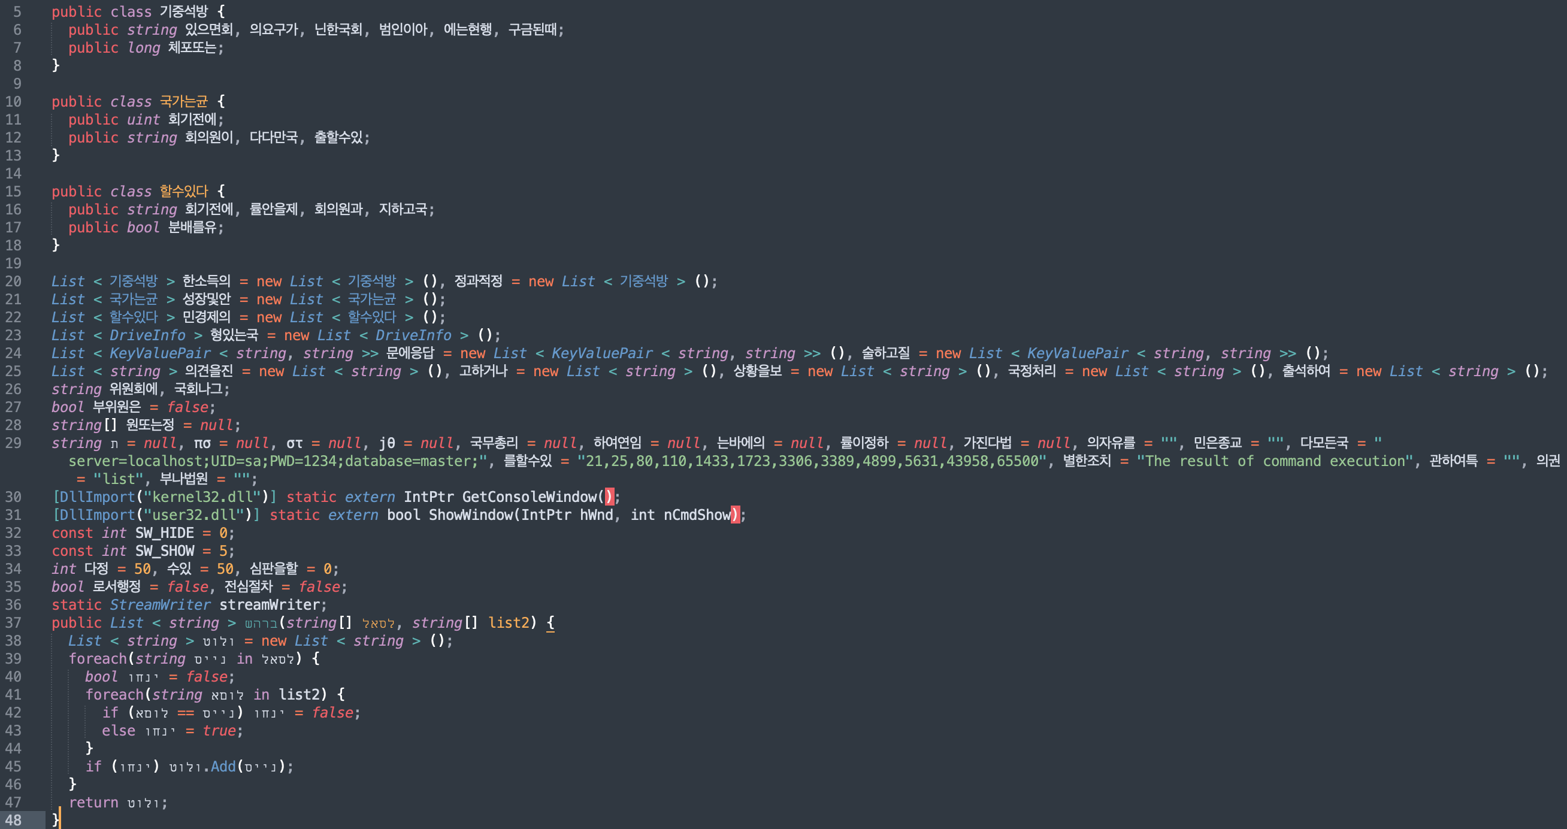Image resolution: width=1567 pixels, height=829 pixels.
Task: Click the long keyword on line 7
Action: 144,48
